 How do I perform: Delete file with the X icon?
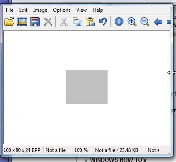point(48,22)
